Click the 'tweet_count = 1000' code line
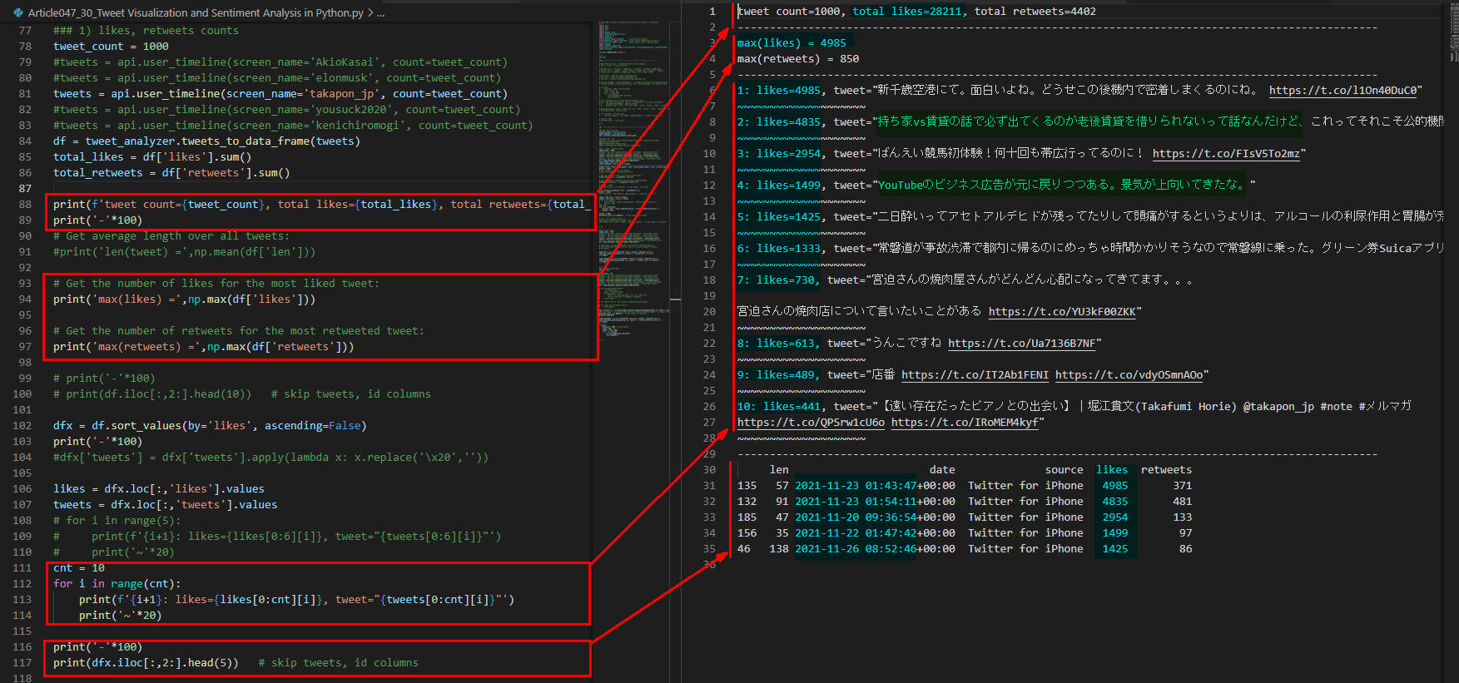Image resolution: width=1459 pixels, height=683 pixels. [x=111, y=47]
